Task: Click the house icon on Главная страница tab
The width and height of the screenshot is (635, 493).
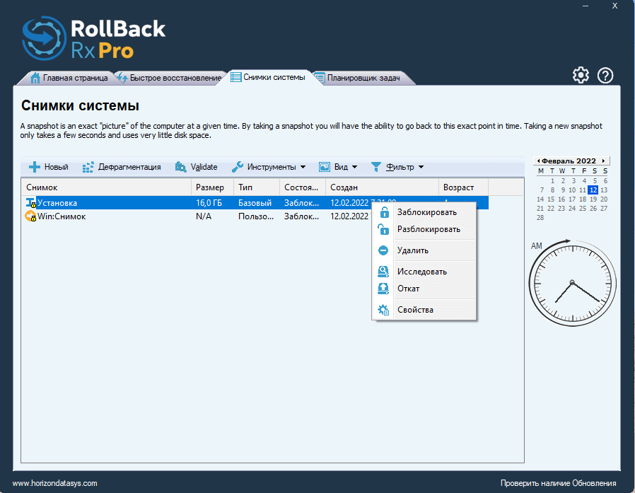Action: pyautogui.click(x=35, y=78)
